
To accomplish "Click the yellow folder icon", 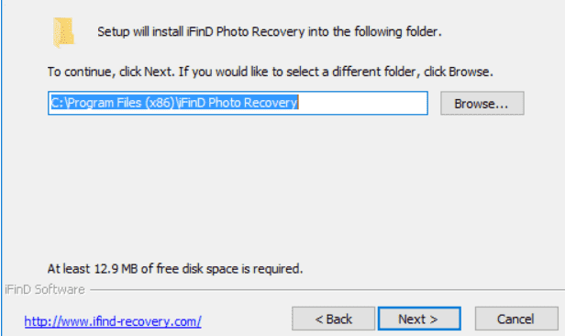I will (x=64, y=32).
